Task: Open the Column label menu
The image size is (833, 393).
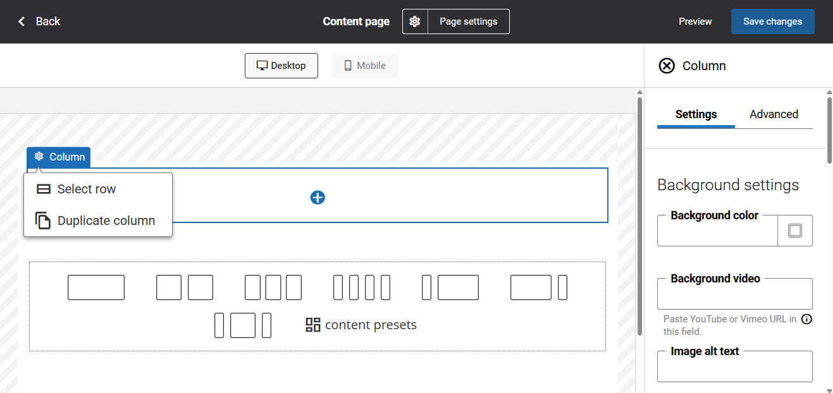Action: tap(59, 157)
